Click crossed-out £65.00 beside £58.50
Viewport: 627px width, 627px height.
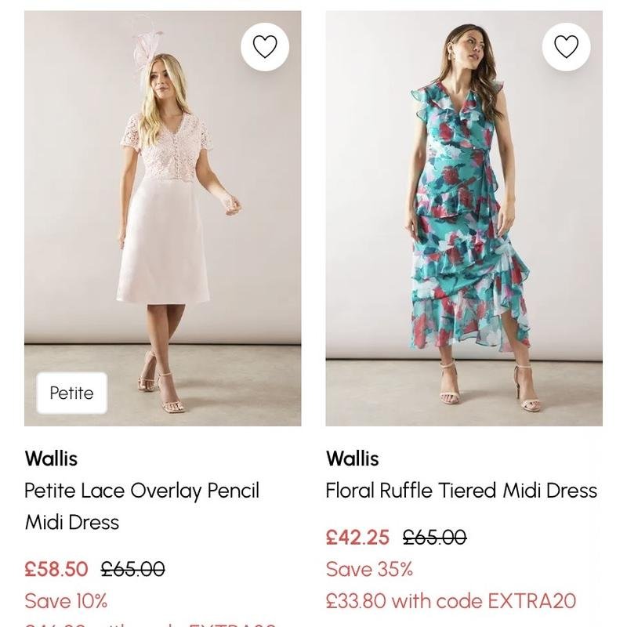[133, 569]
